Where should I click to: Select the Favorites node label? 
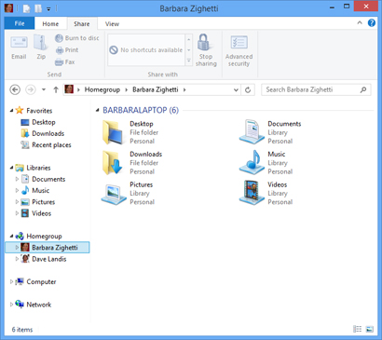tap(39, 111)
